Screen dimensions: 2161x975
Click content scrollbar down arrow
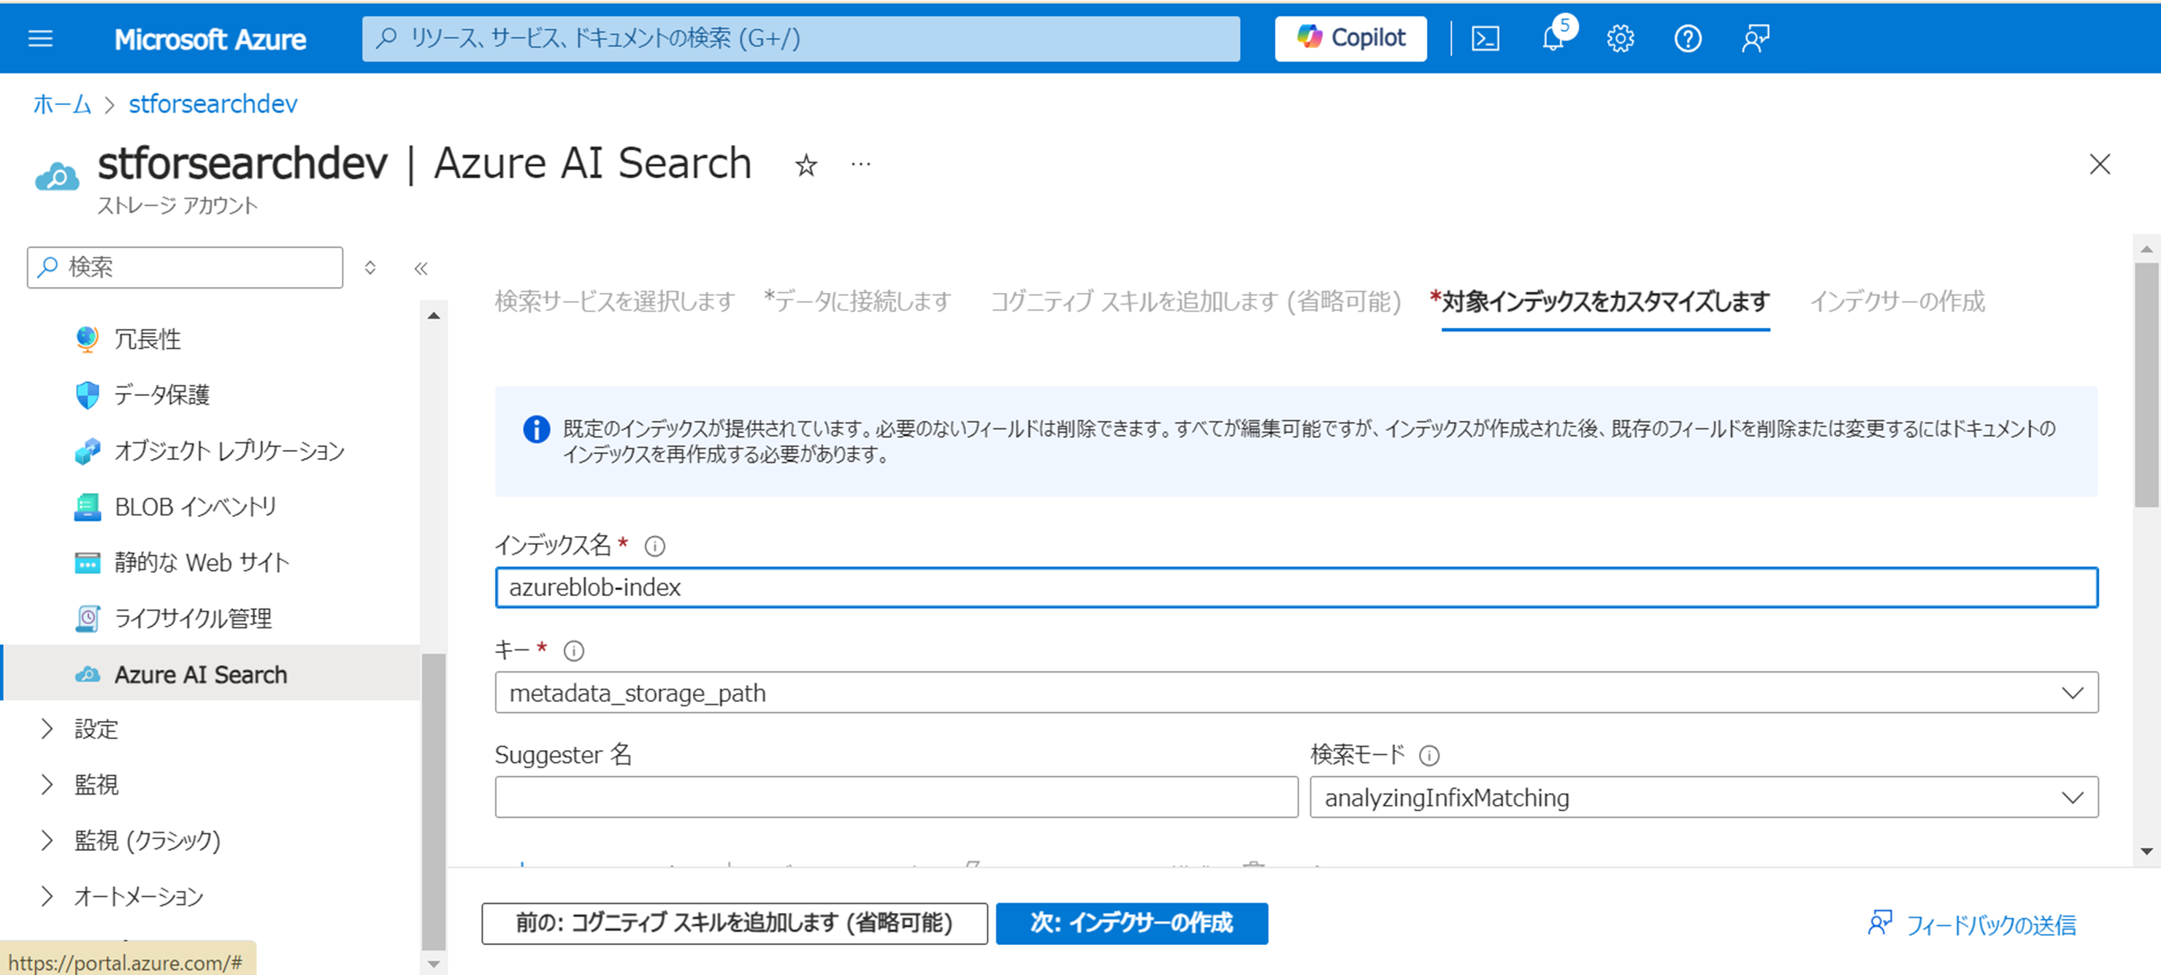coord(2146,852)
